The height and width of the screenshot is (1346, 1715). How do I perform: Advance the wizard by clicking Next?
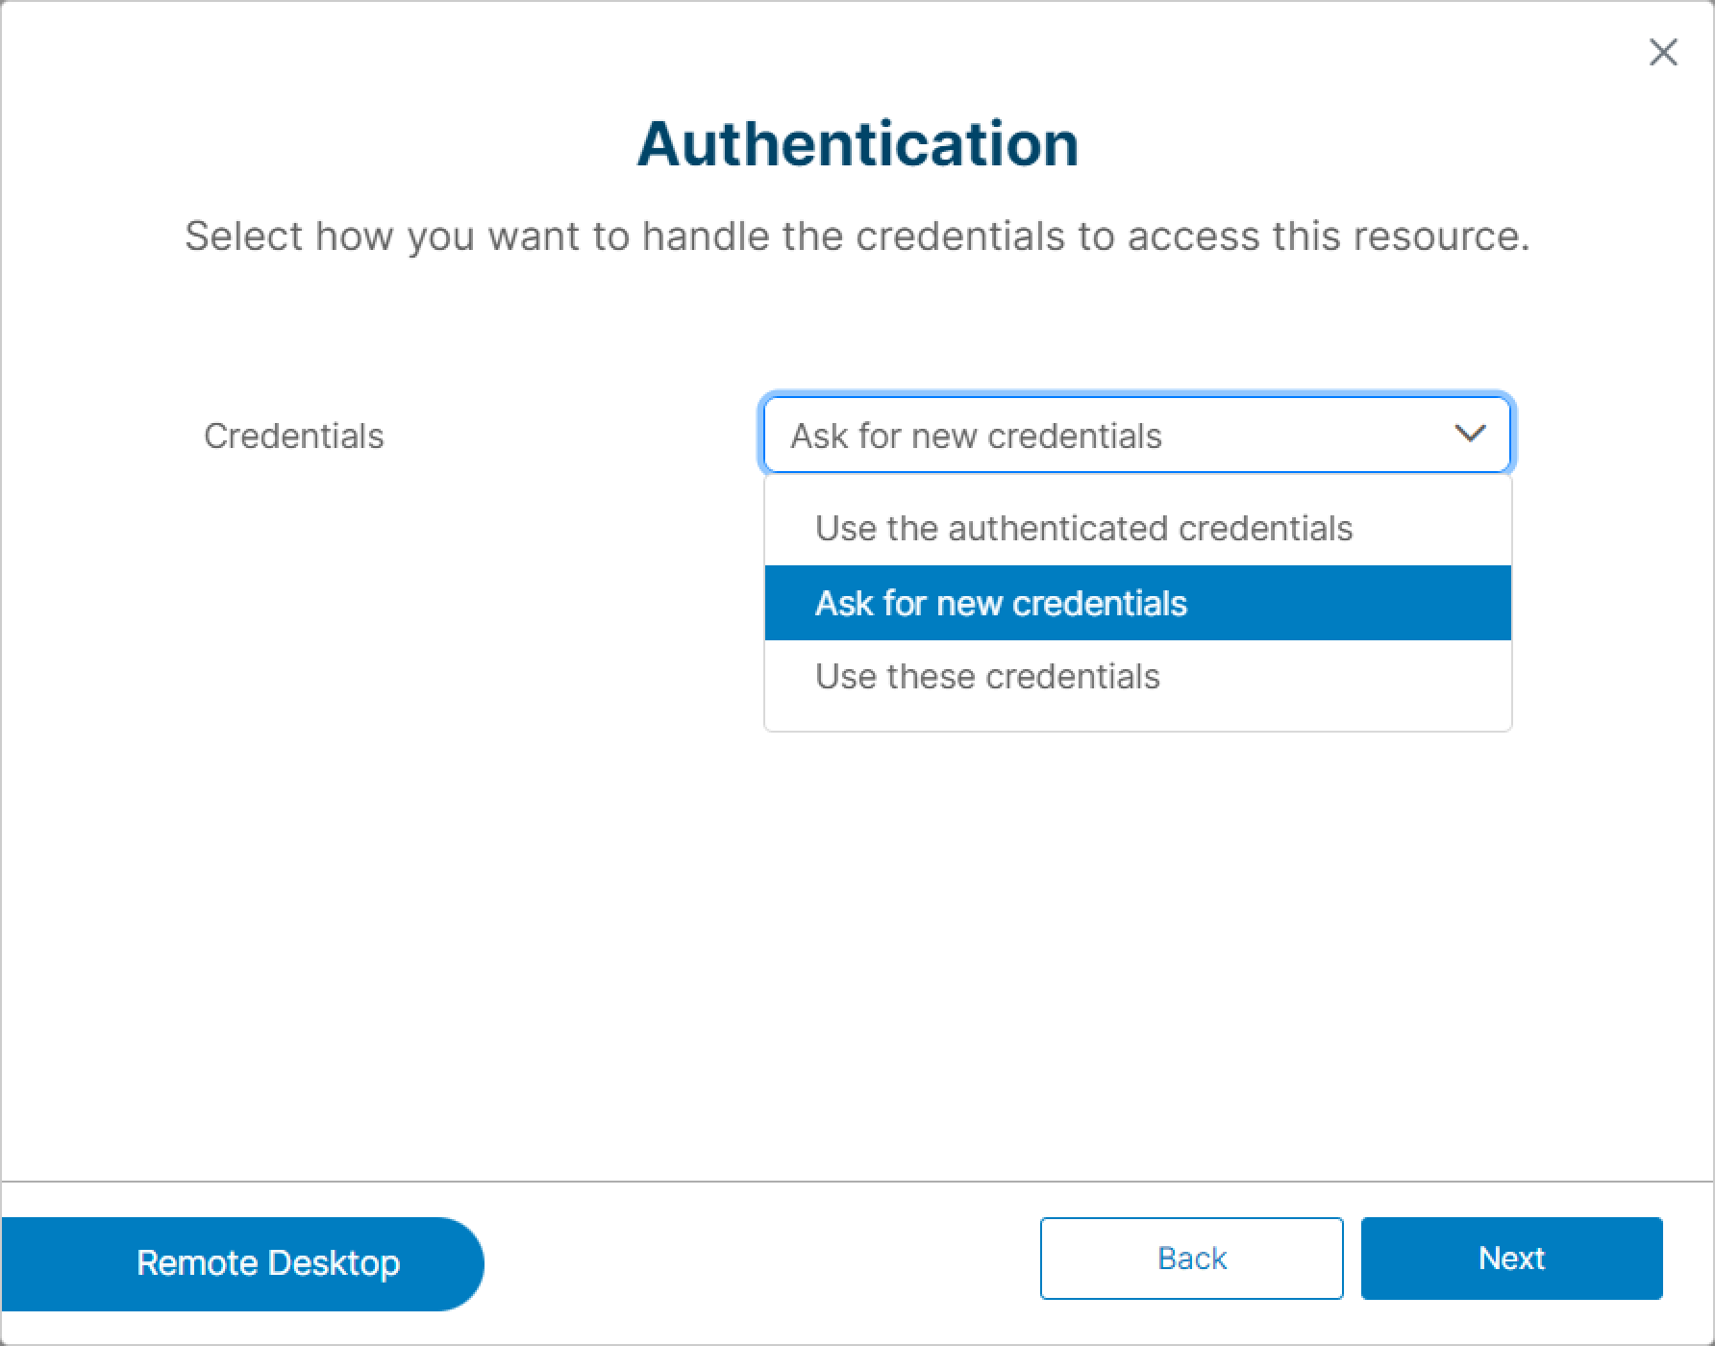point(1511,1259)
